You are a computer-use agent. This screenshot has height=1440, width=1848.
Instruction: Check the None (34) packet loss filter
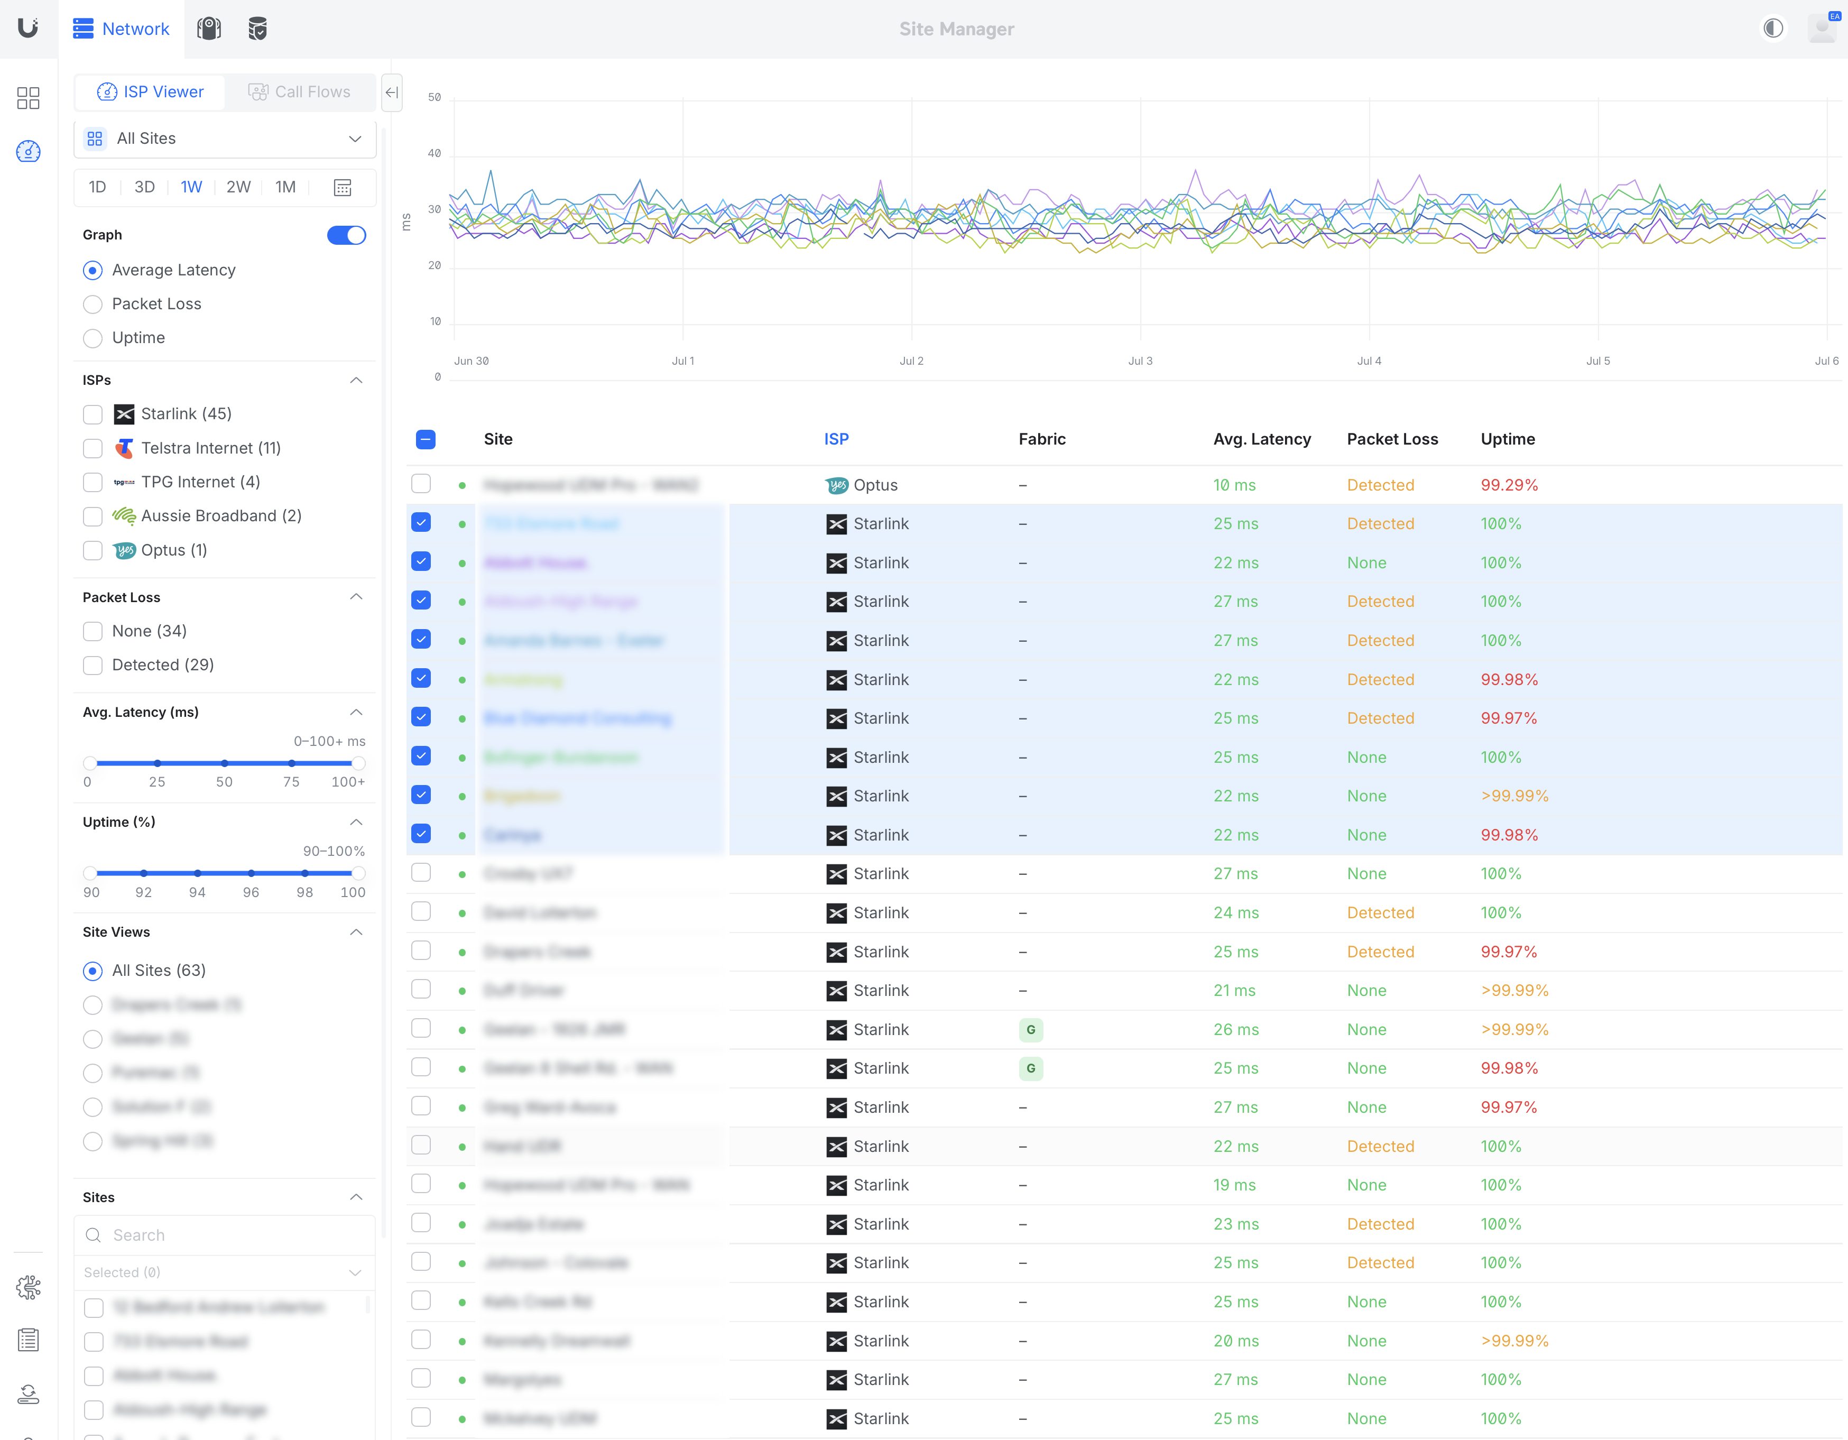click(93, 631)
